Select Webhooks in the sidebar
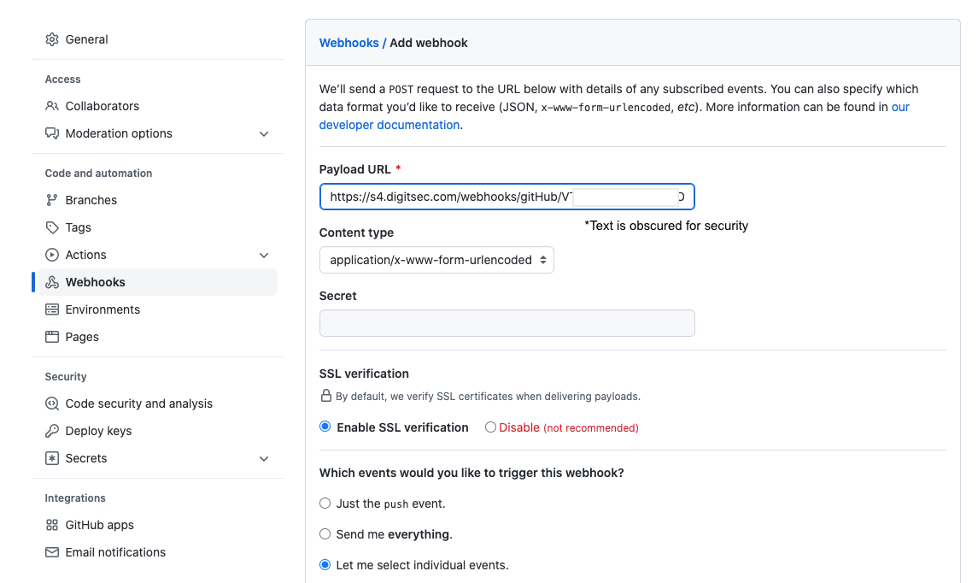 pos(158,282)
